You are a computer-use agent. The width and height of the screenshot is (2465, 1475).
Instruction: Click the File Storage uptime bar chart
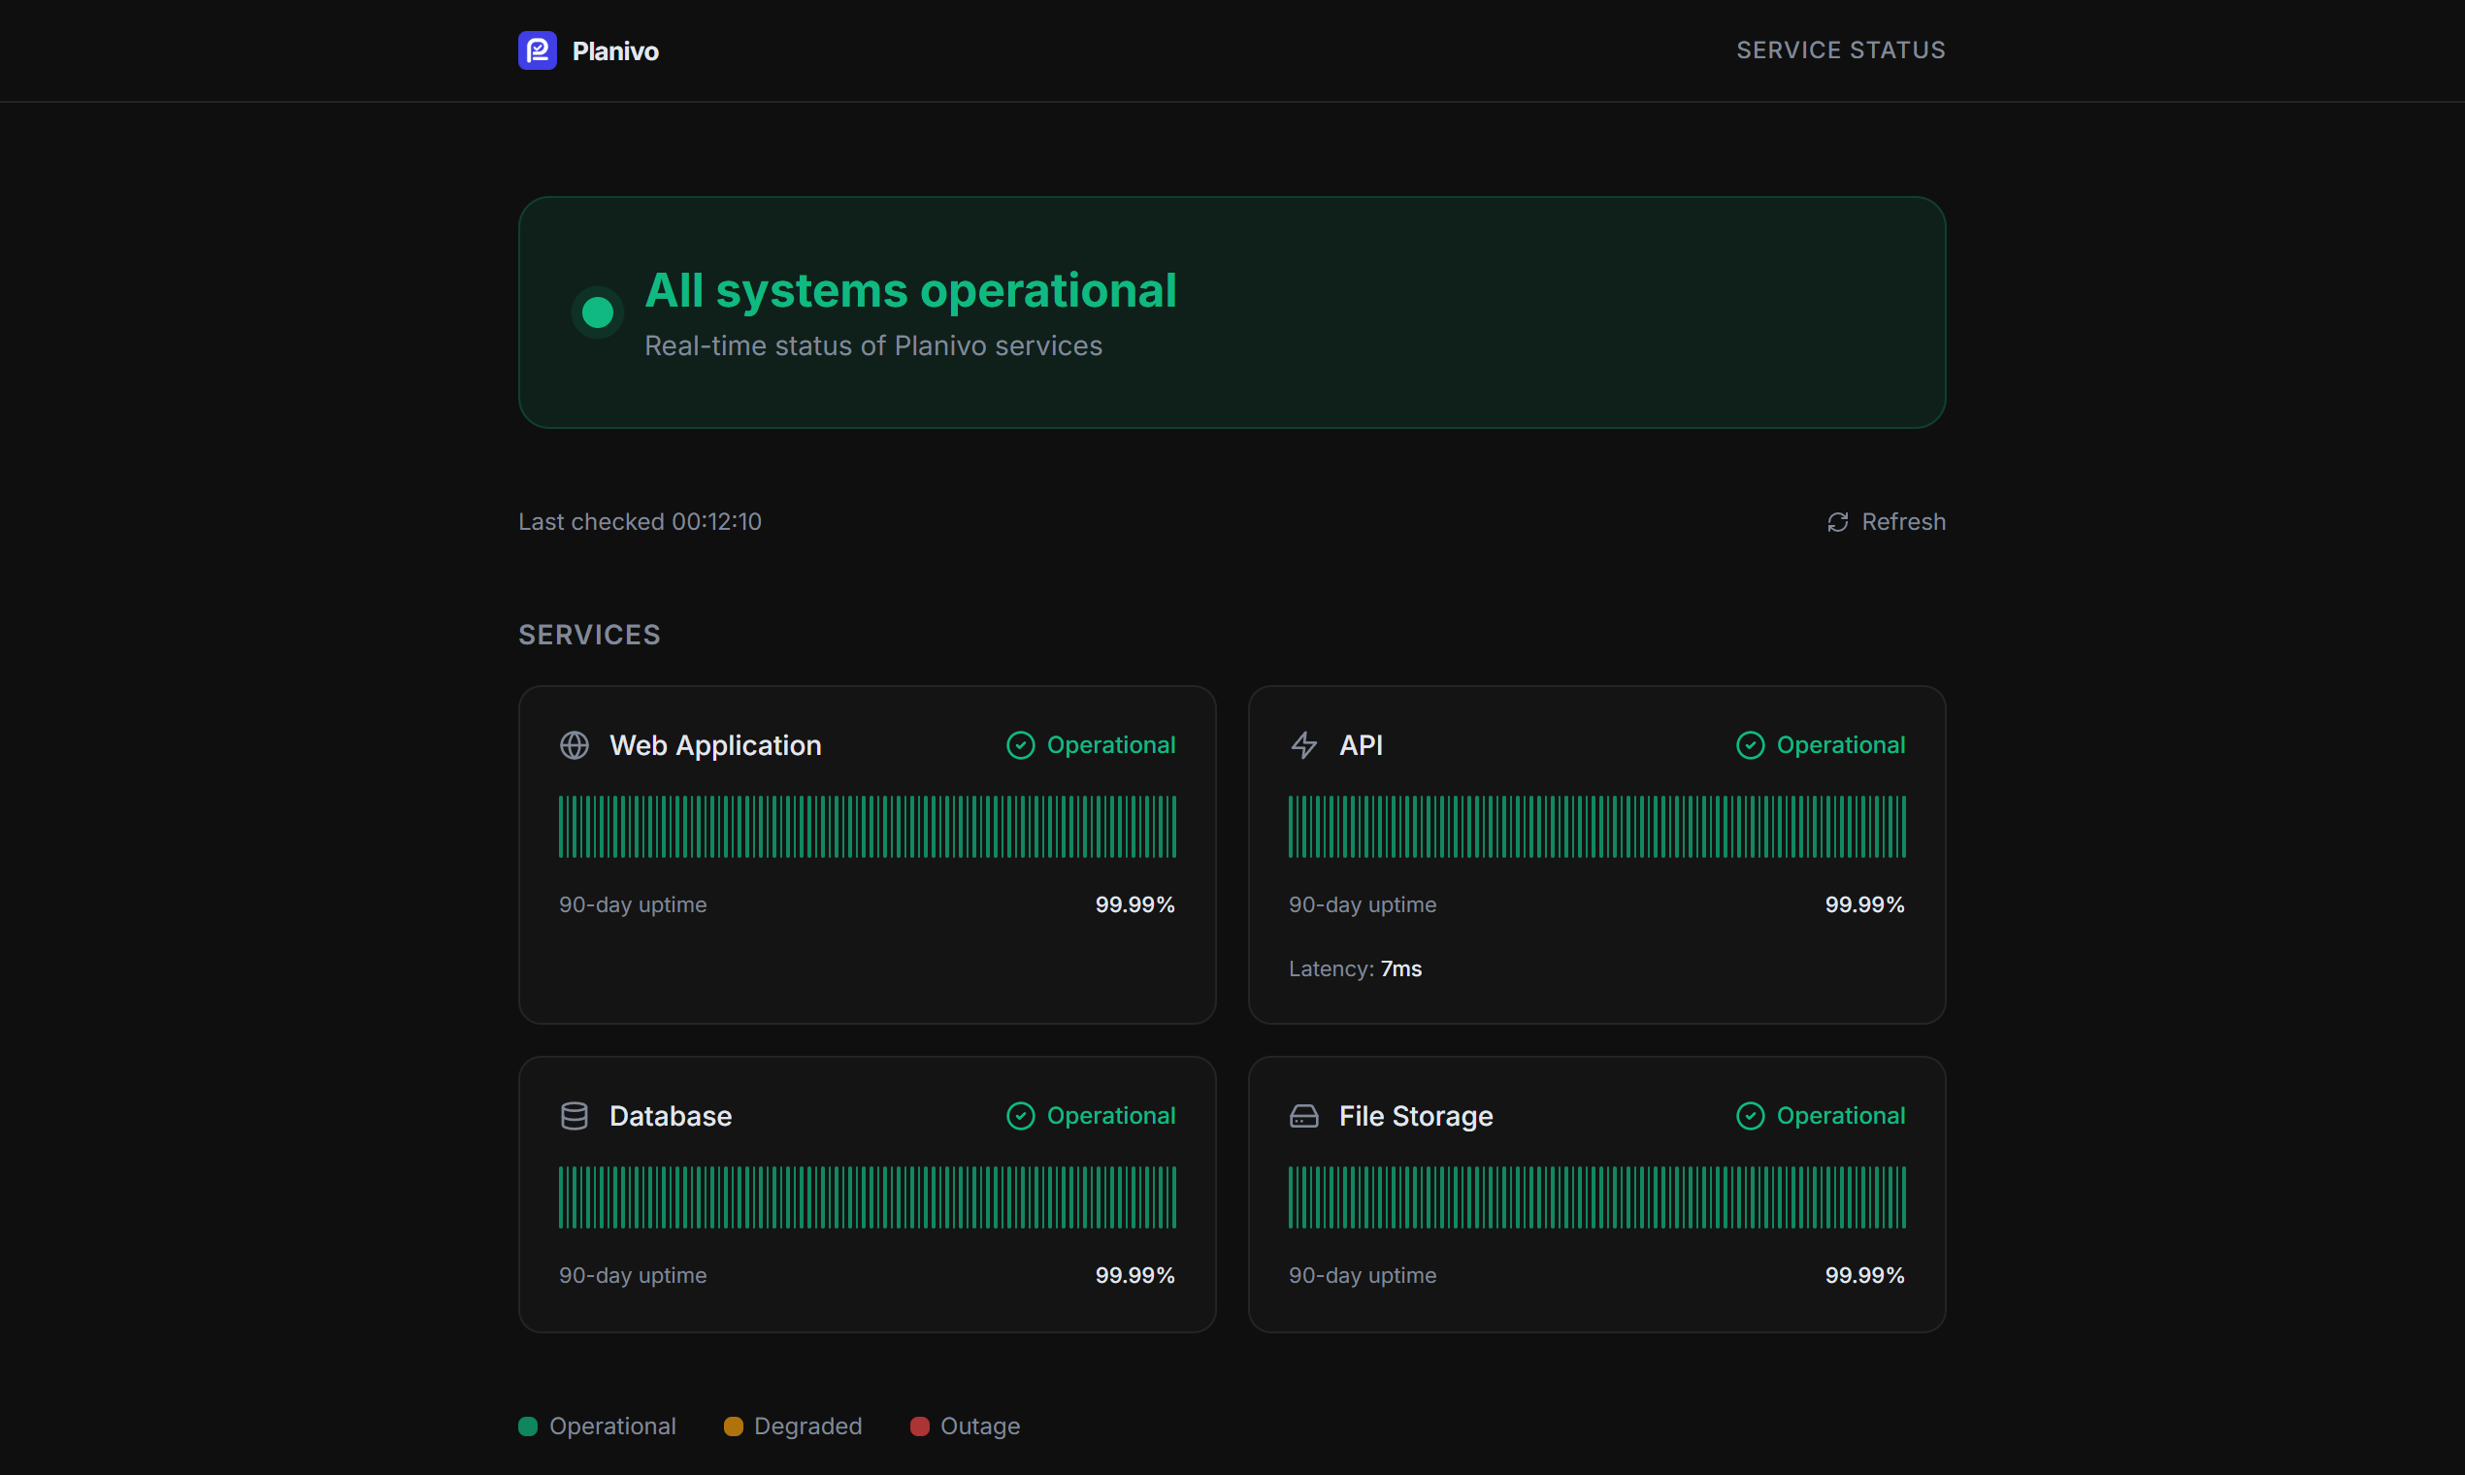[1597, 1196]
